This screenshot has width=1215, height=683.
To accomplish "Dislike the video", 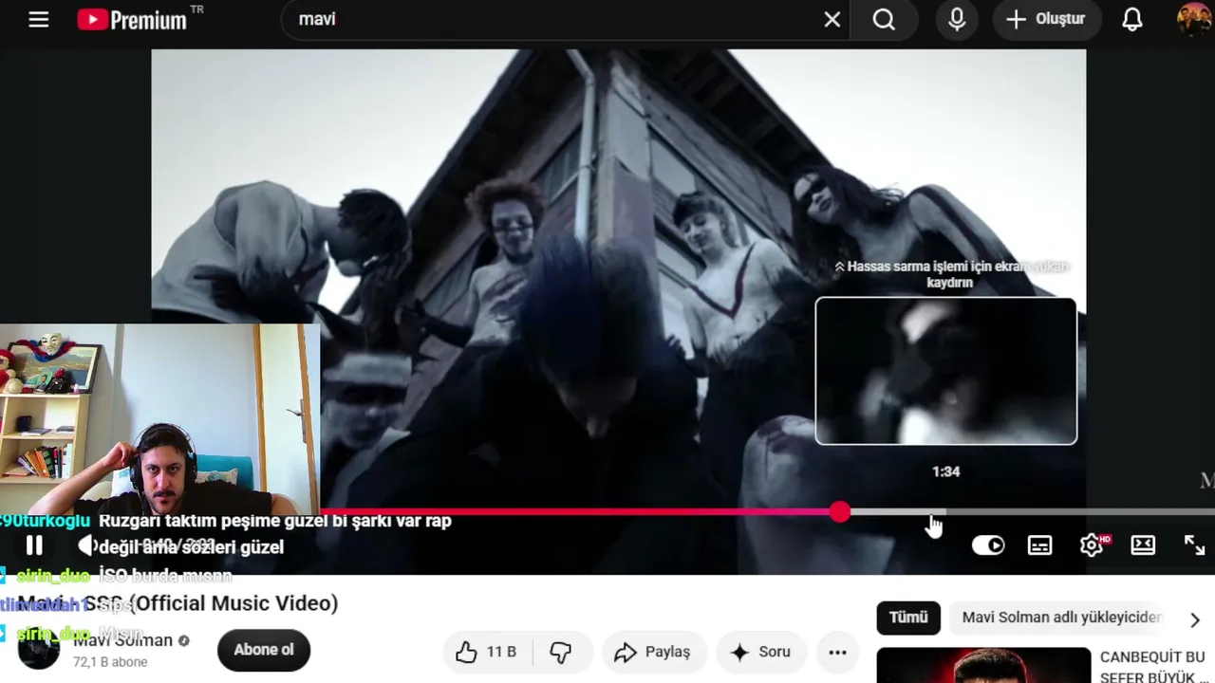I will point(561,652).
